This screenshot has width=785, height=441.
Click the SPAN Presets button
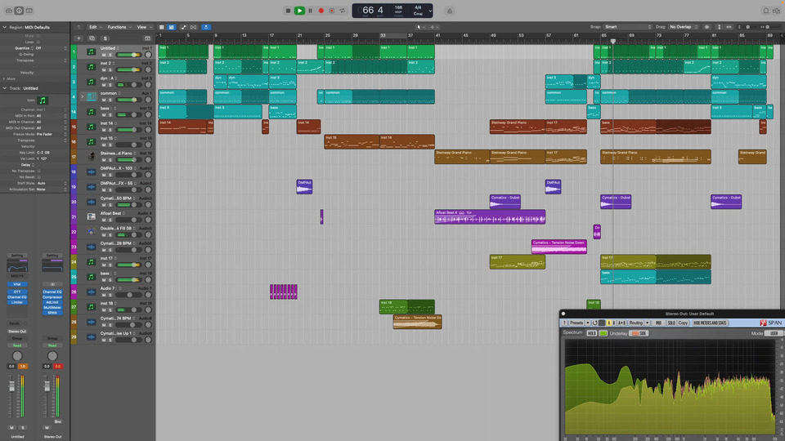[576, 323]
